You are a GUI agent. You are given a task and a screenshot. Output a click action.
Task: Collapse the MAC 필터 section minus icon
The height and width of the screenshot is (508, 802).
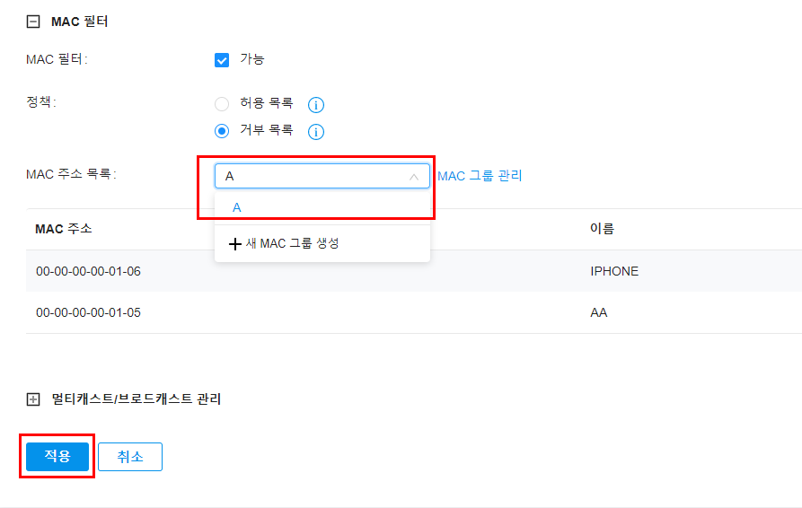click(x=33, y=22)
